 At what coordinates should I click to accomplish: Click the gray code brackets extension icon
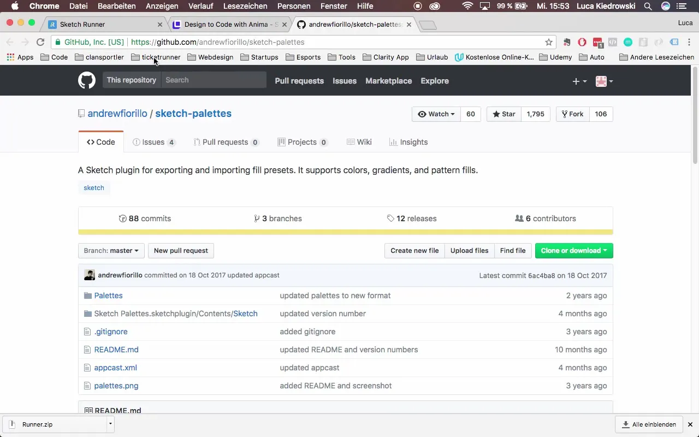coord(613,42)
